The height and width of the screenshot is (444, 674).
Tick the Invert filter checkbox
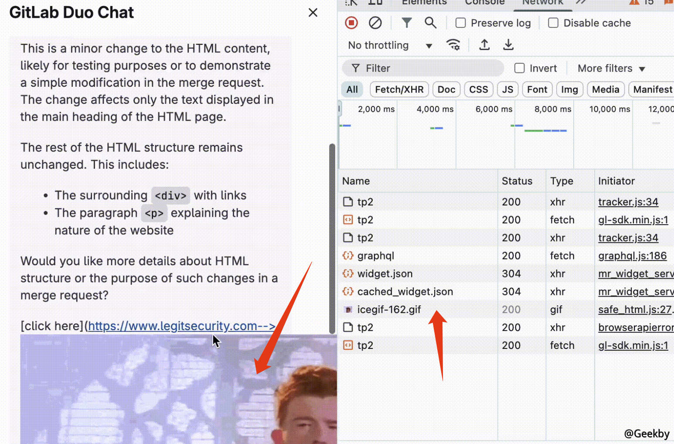(519, 68)
